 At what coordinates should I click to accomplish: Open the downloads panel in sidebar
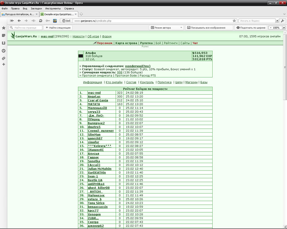pos(4,43)
